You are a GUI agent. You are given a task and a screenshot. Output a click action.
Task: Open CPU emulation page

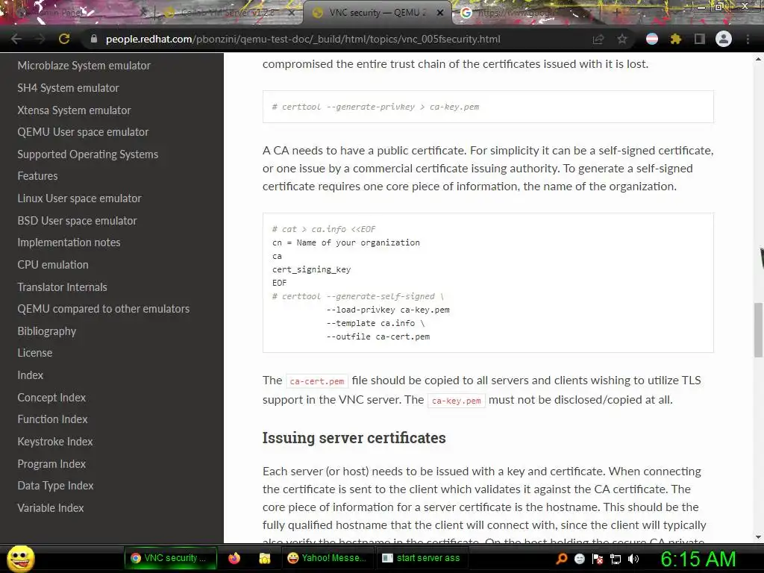coord(53,265)
